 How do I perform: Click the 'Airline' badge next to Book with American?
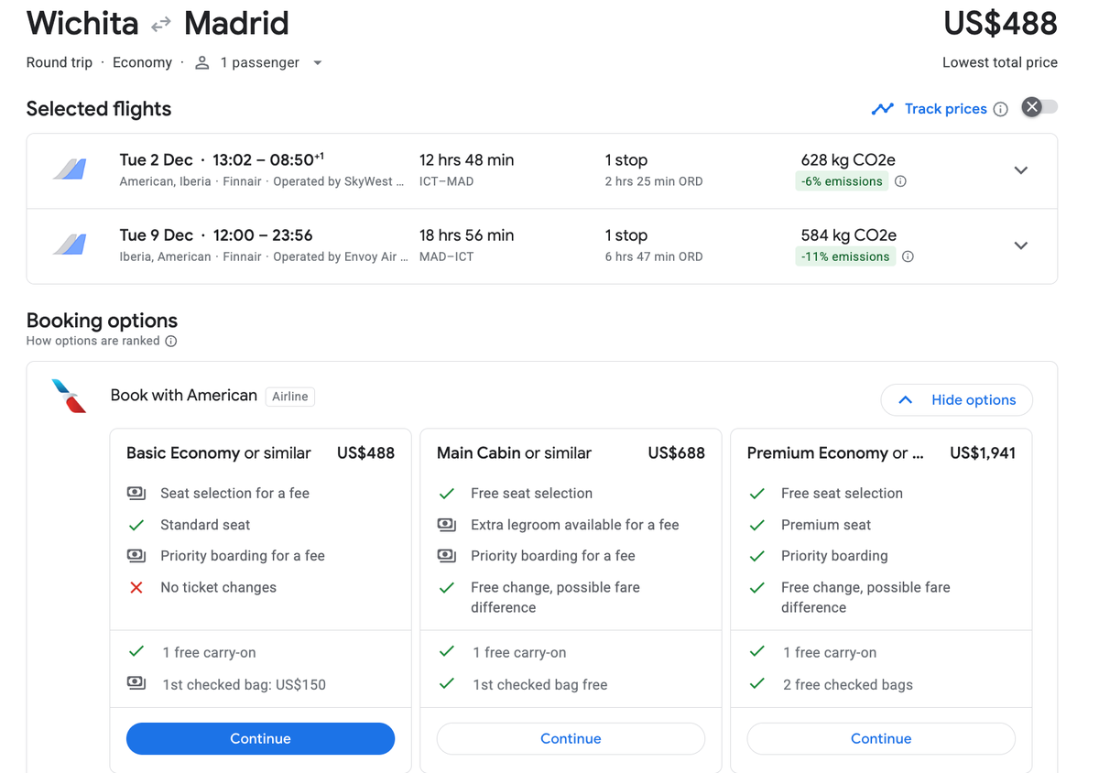pos(289,396)
